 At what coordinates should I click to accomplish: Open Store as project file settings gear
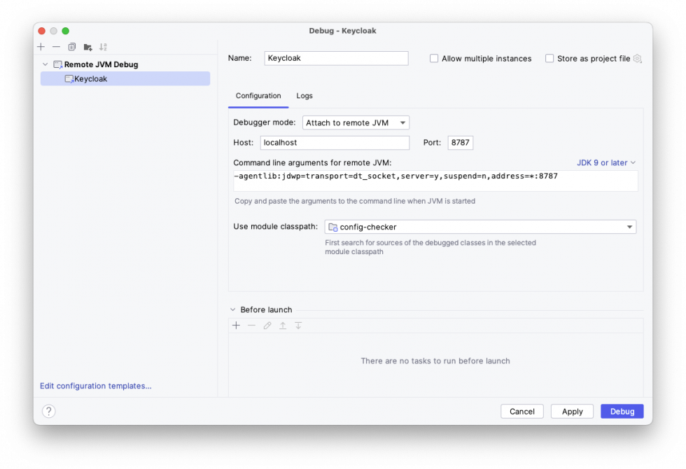pyautogui.click(x=638, y=59)
